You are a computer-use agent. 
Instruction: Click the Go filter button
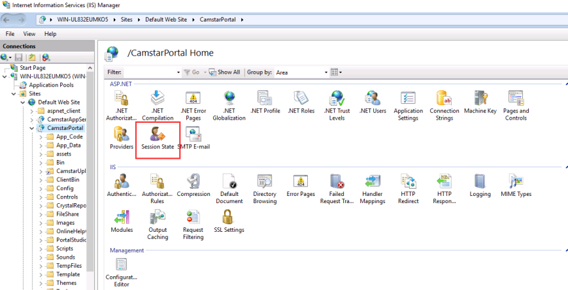tap(192, 72)
